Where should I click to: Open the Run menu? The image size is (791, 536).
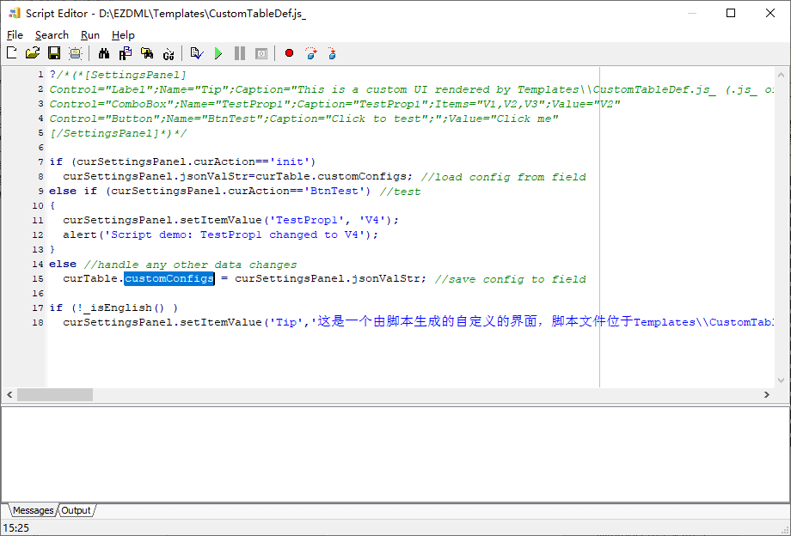tap(90, 34)
